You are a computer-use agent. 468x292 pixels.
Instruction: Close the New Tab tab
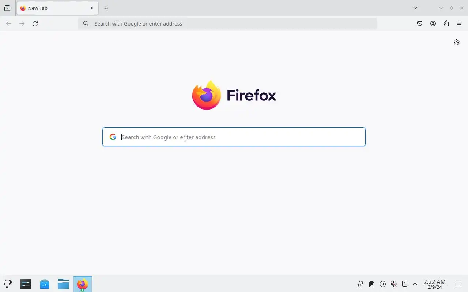tap(92, 8)
